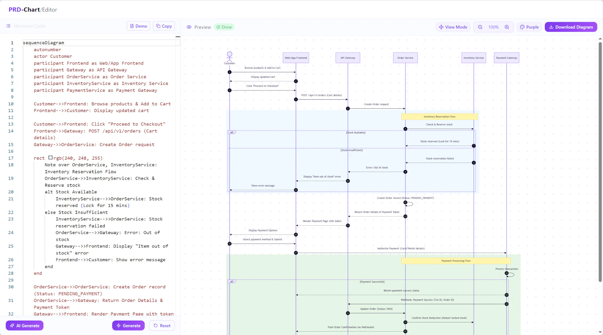Click the "[Stock Insufficient]" section label
Viewport: 603px width, 335px height.
pos(352,150)
